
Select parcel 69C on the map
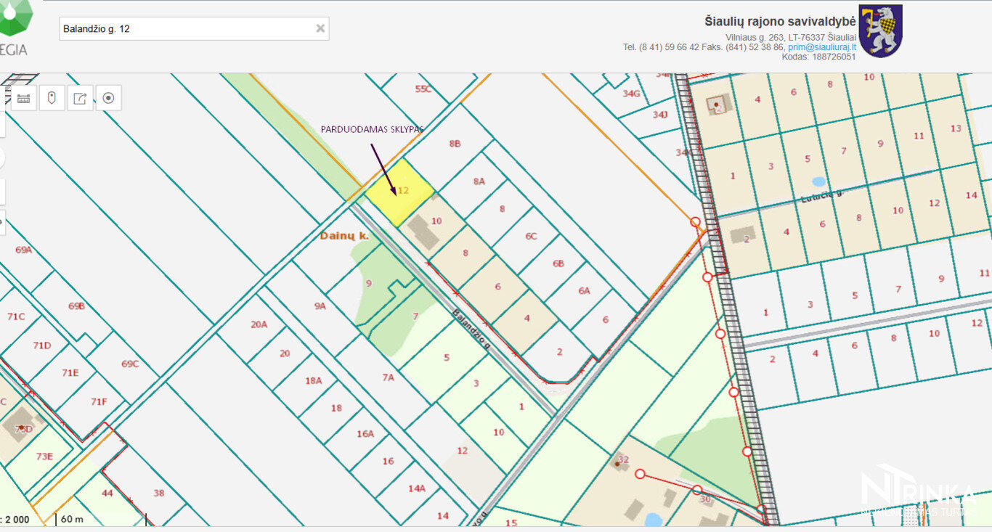tap(129, 364)
